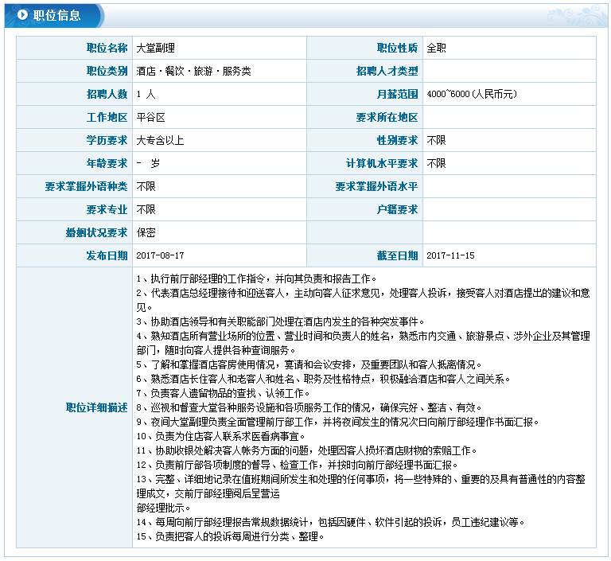This screenshot has width=611, height=561.
Task: Click description item 7 about 遗留物品
Action: 223,393
